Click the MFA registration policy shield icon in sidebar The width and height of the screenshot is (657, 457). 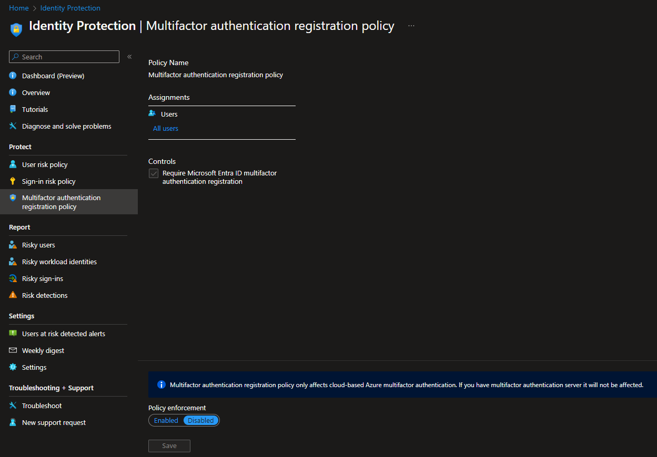click(13, 198)
